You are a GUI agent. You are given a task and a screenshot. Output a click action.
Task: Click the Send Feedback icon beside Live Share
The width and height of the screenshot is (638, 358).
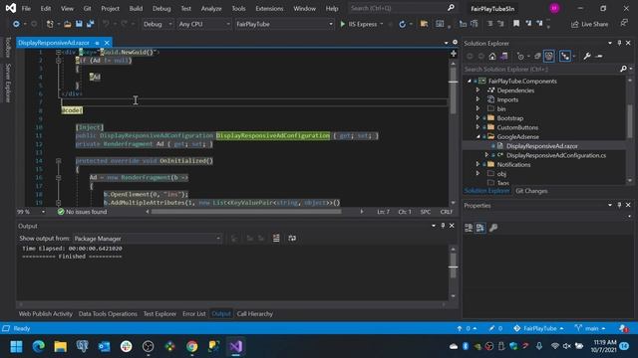(x=624, y=24)
